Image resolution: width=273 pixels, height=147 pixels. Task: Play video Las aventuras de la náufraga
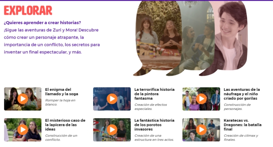(201, 99)
